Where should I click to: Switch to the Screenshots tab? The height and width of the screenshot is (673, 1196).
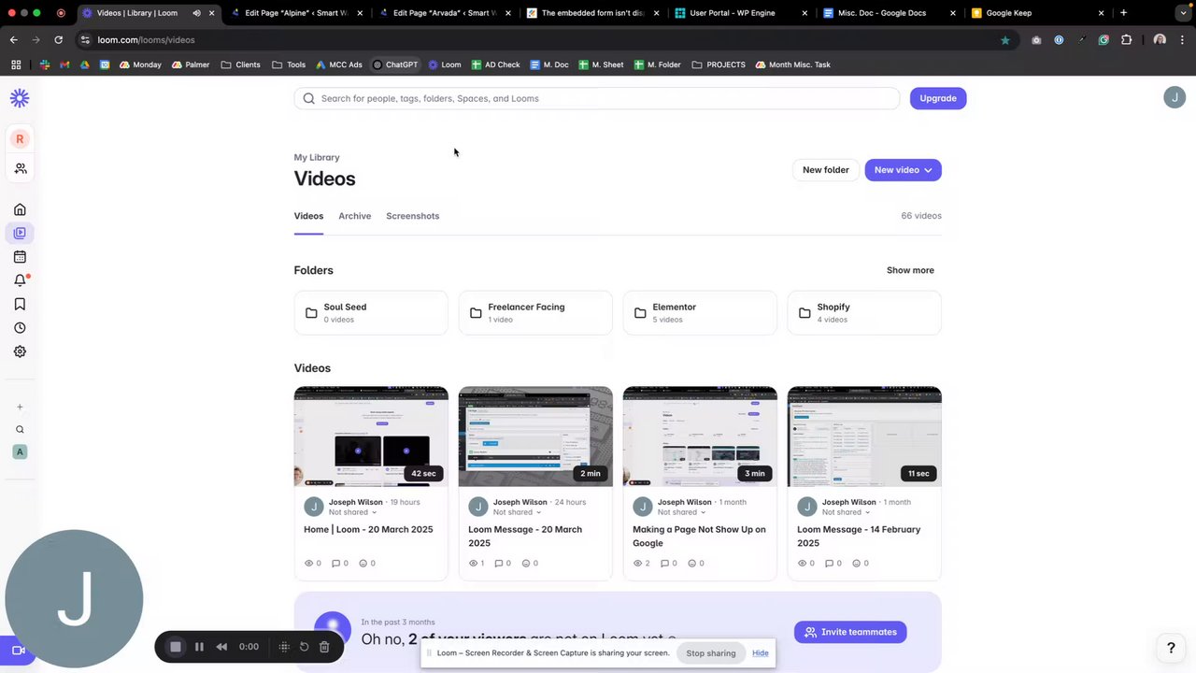coord(412,216)
